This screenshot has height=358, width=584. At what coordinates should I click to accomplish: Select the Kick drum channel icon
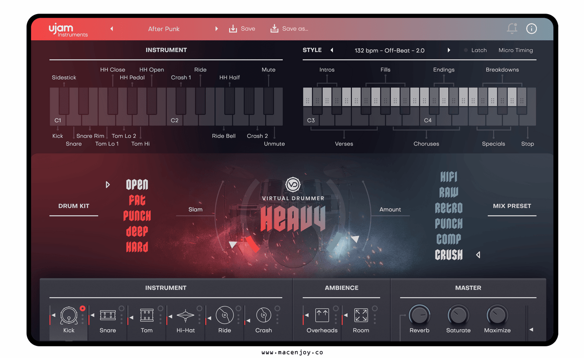[x=69, y=316]
